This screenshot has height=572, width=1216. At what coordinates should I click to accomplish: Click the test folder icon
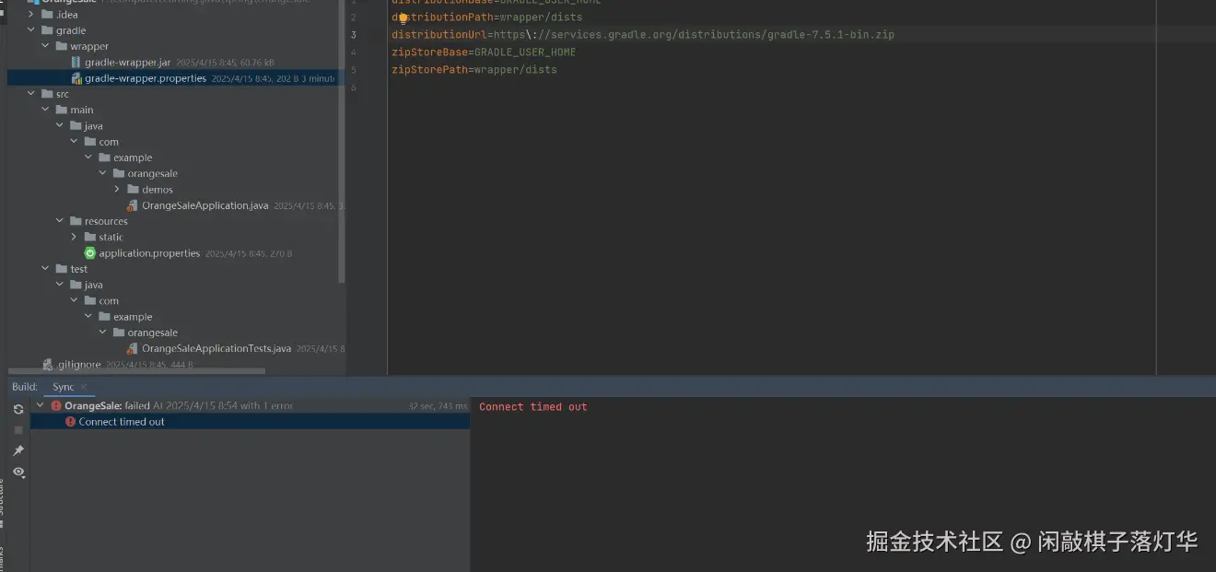tap(62, 269)
